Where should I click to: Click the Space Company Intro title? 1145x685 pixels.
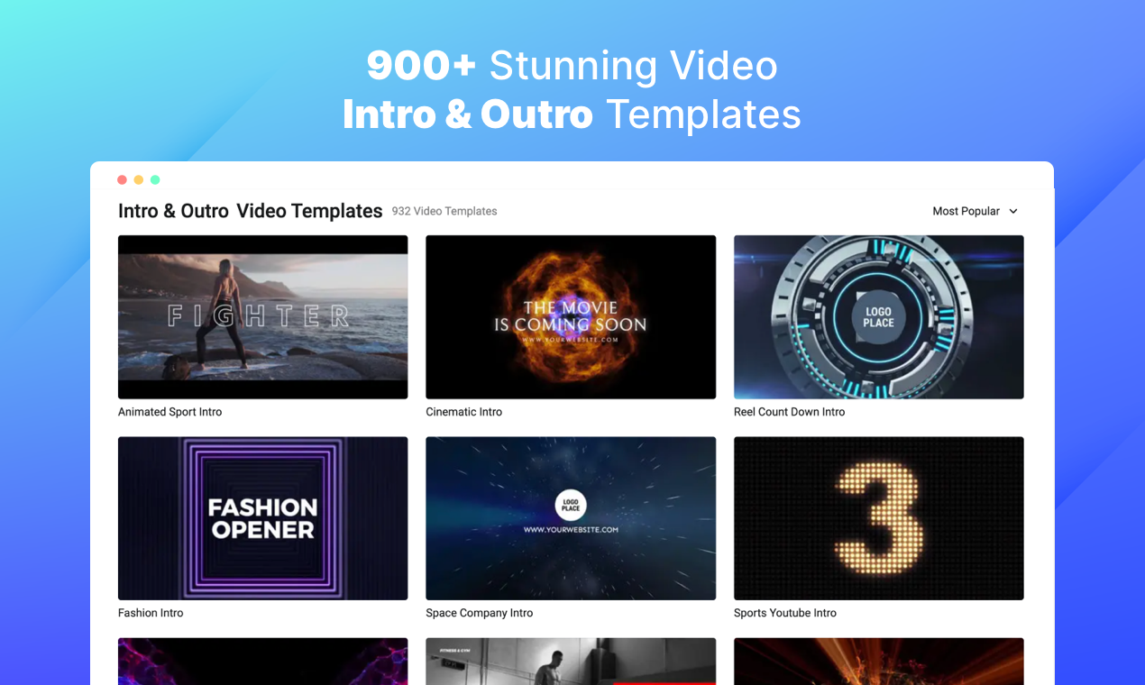pos(480,613)
